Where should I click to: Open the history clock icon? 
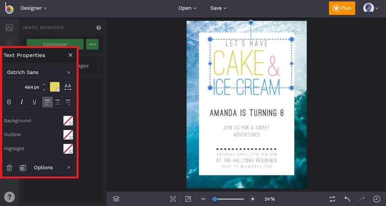tap(376, 199)
